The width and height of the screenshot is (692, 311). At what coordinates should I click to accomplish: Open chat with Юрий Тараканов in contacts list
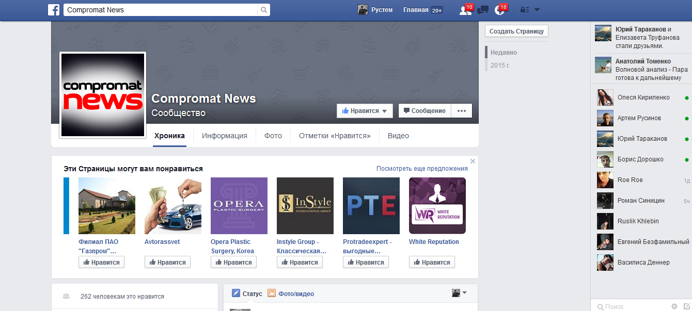click(x=641, y=139)
